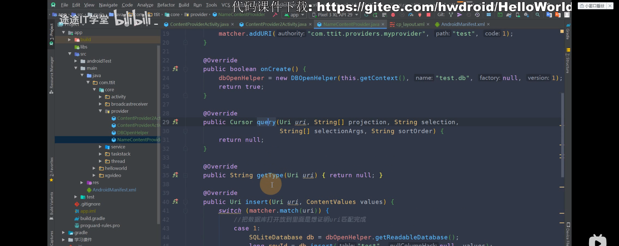Click the 小窗口播放 button
The height and width of the screenshot is (246, 619).
[x=592, y=6]
